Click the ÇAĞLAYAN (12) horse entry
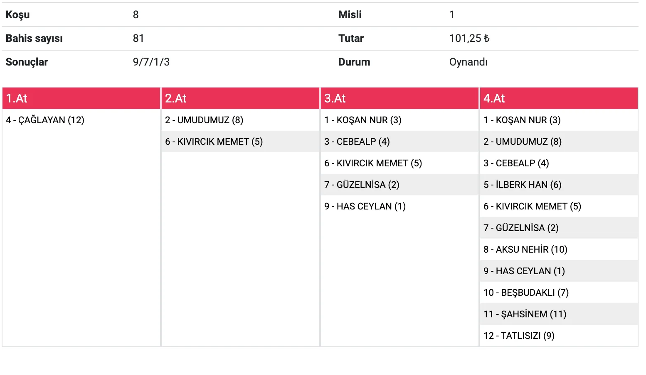This screenshot has width=646, height=375. pyautogui.click(x=45, y=120)
